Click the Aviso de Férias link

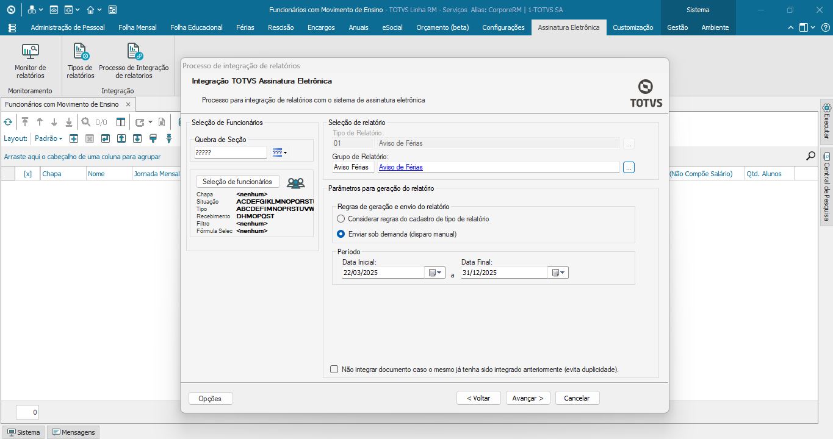point(401,167)
